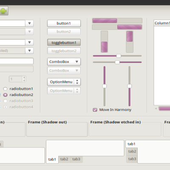
Task: Switch to tab3 in the bottom-tab notebook
Action: [x=76, y=159]
